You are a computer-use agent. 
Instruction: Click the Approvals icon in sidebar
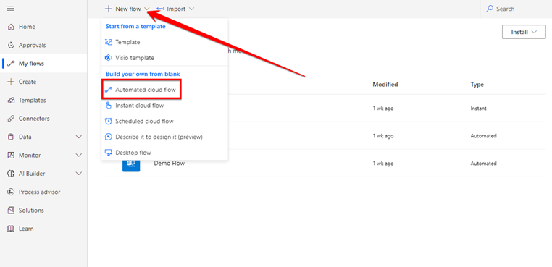11,46
